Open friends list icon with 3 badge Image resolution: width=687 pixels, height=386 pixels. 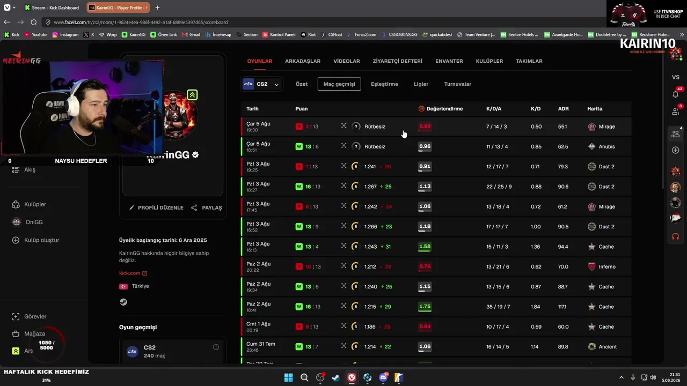tap(675, 112)
